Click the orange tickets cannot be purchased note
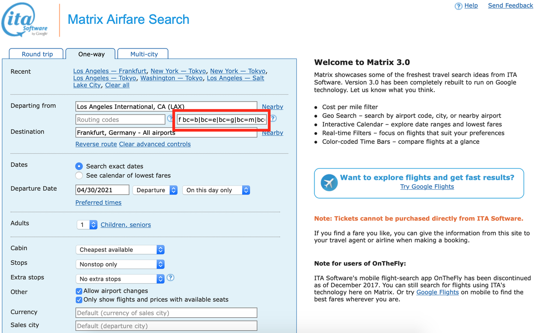Viewport: 539px width, 333px height. point(419,218)
